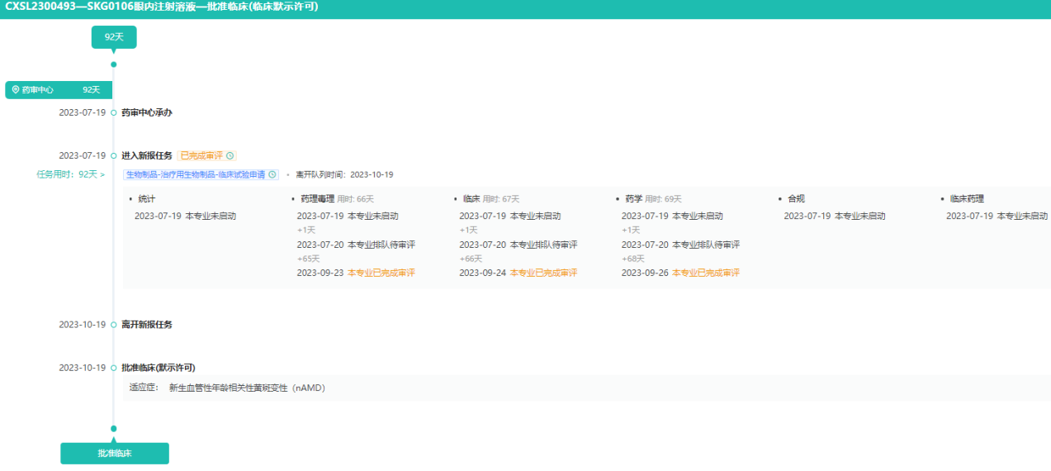Viewport: 1051px width, 471px height.
Task: Click the 新生血管性年龄相关性黄斑变性 (nAMD) text
Action: [247, 388]
